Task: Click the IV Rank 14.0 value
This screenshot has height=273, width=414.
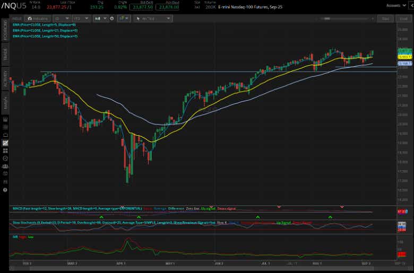Action: coord(36,7)
